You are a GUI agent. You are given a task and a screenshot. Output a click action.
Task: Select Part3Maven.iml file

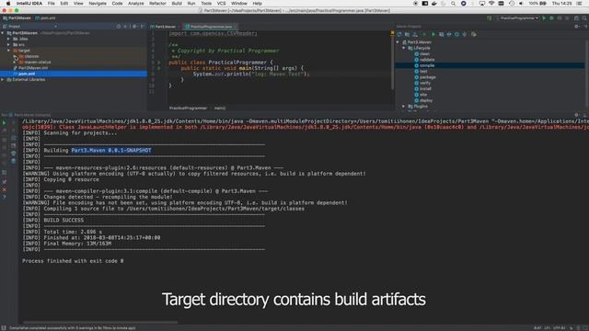point(33,68)
